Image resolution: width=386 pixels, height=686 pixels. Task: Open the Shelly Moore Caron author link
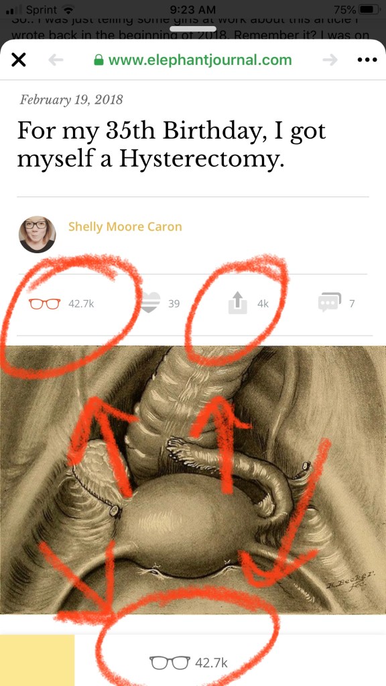pos(125,226)
